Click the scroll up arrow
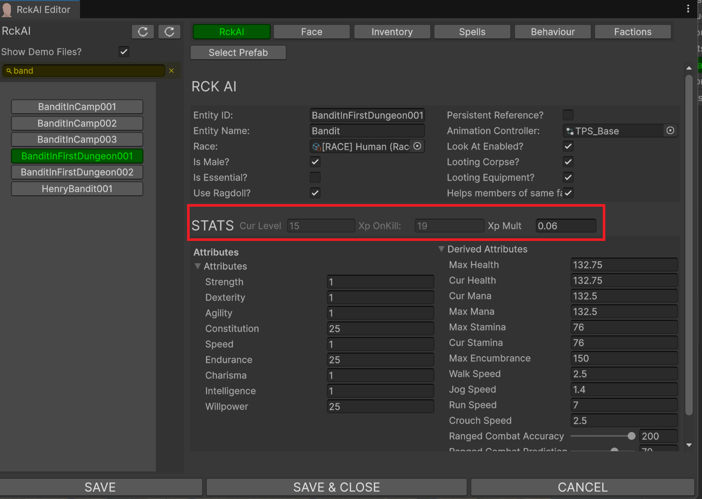The image size is (702, 499). pyautogui.click(x=689, y=68)
